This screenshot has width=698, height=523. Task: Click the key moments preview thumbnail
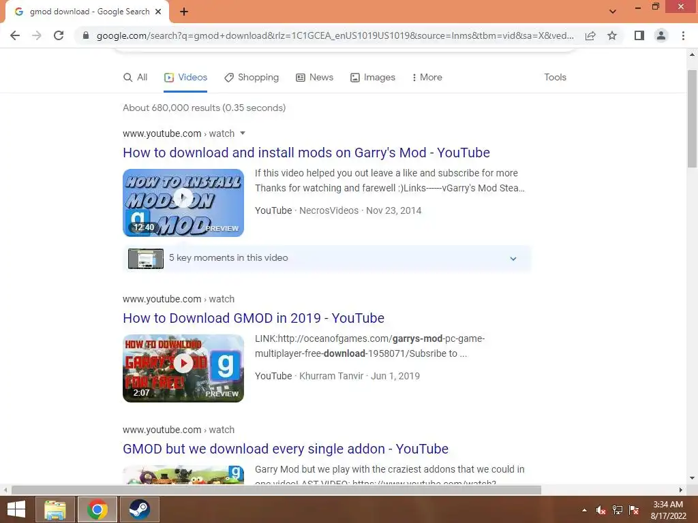(x=146, y=258)
